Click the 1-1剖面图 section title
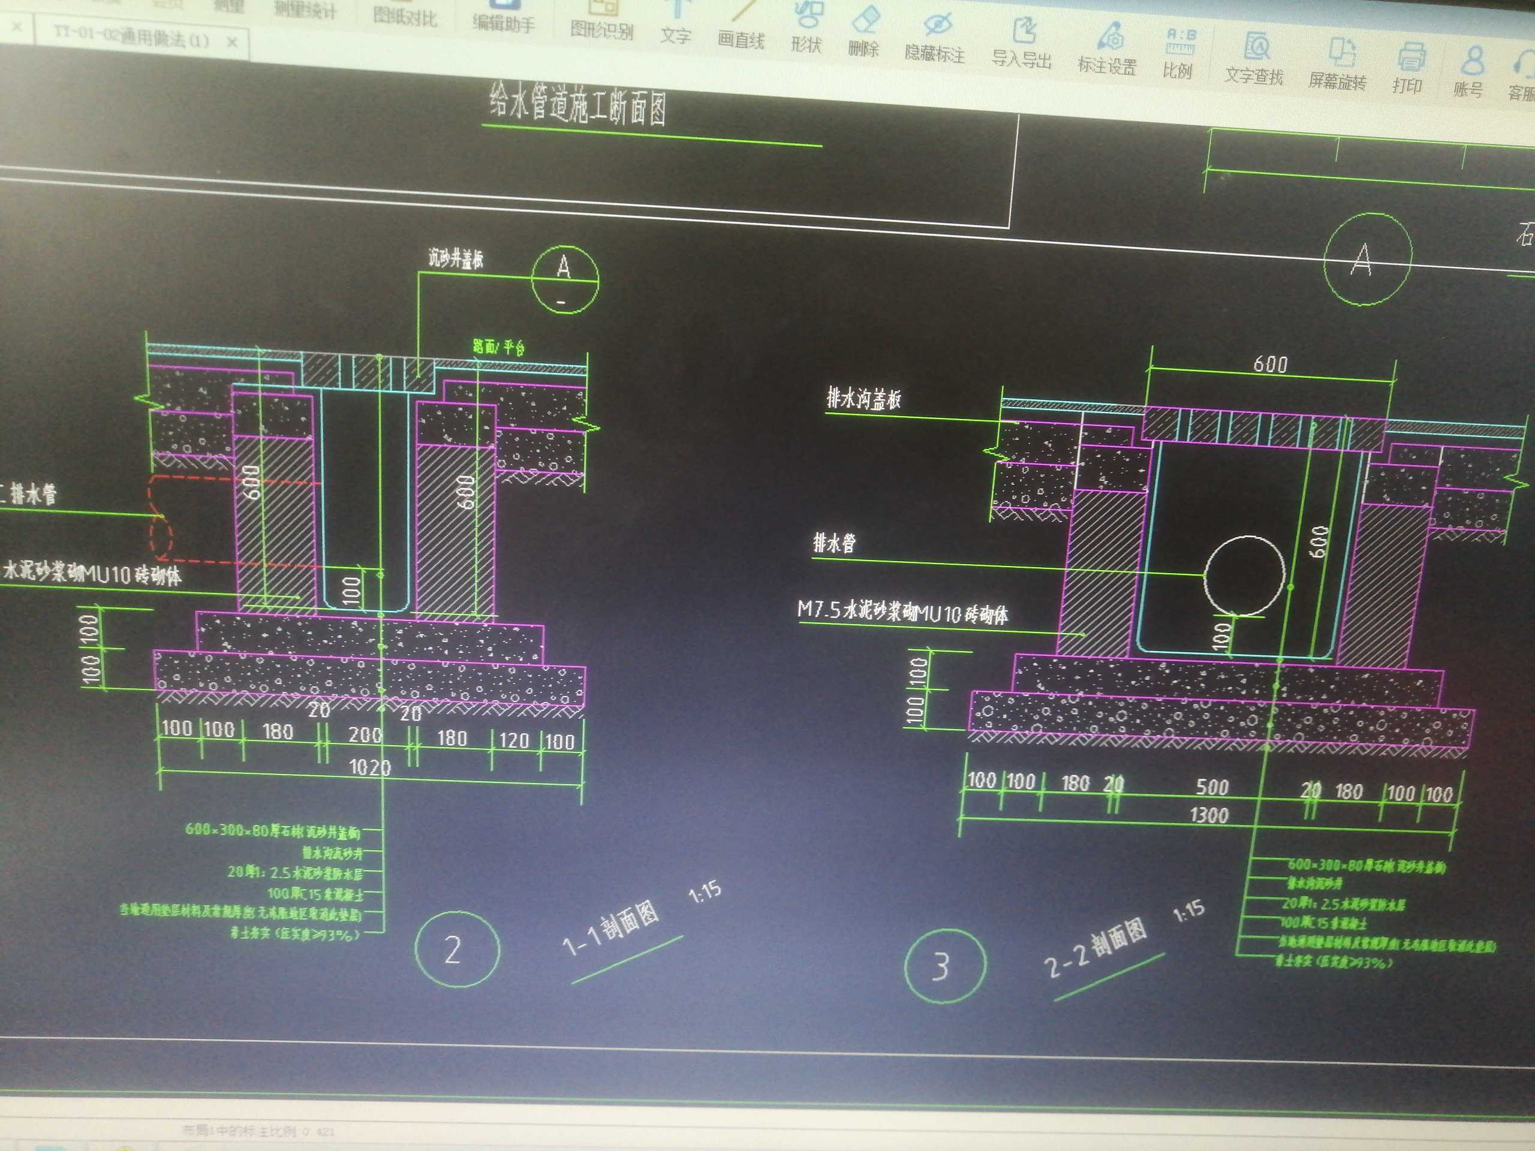The height and width of the screenshot is (1151, 1535). [x=612, y=927]
